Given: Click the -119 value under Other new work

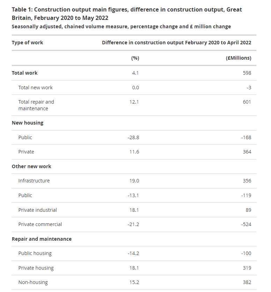Looking at the screenshot, I should [246, 195].
